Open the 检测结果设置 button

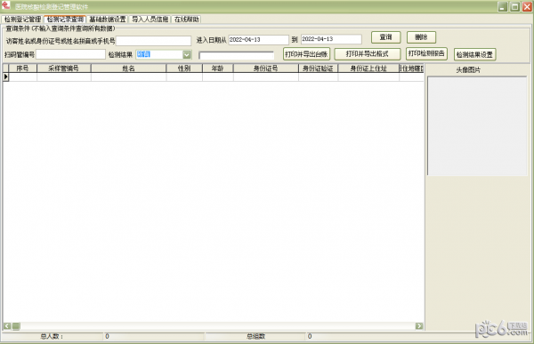474,54
